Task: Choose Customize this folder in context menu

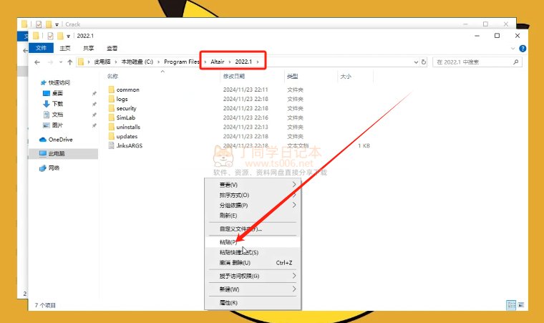Action: 253,228
